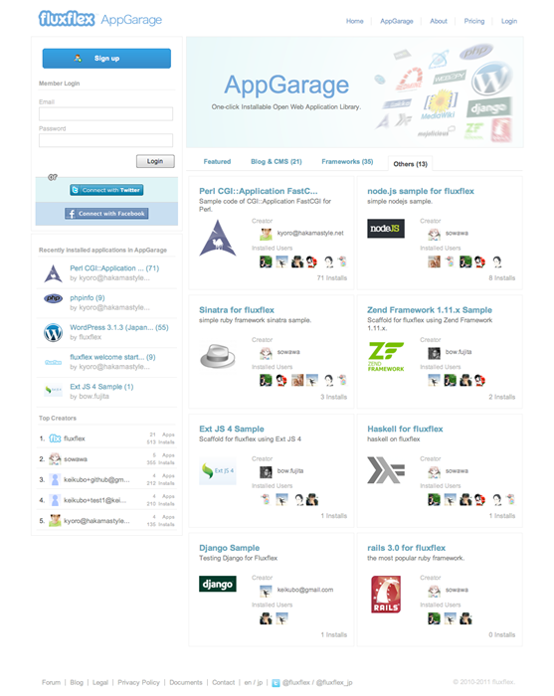Image resolution: width=554 pixels, height=696 pixels.
Task: Click Login link in top navigation
Action: point(509,21)
